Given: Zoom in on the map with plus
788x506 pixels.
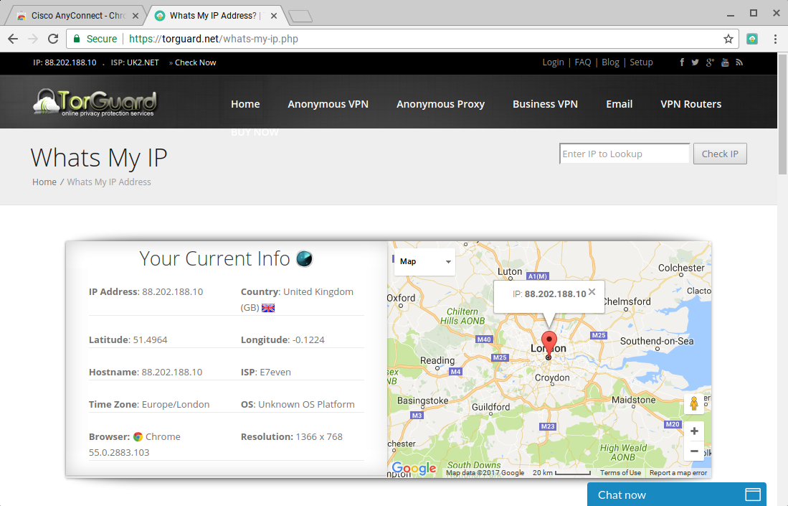Looking at the screenshot, I should [x=694, y=431].
